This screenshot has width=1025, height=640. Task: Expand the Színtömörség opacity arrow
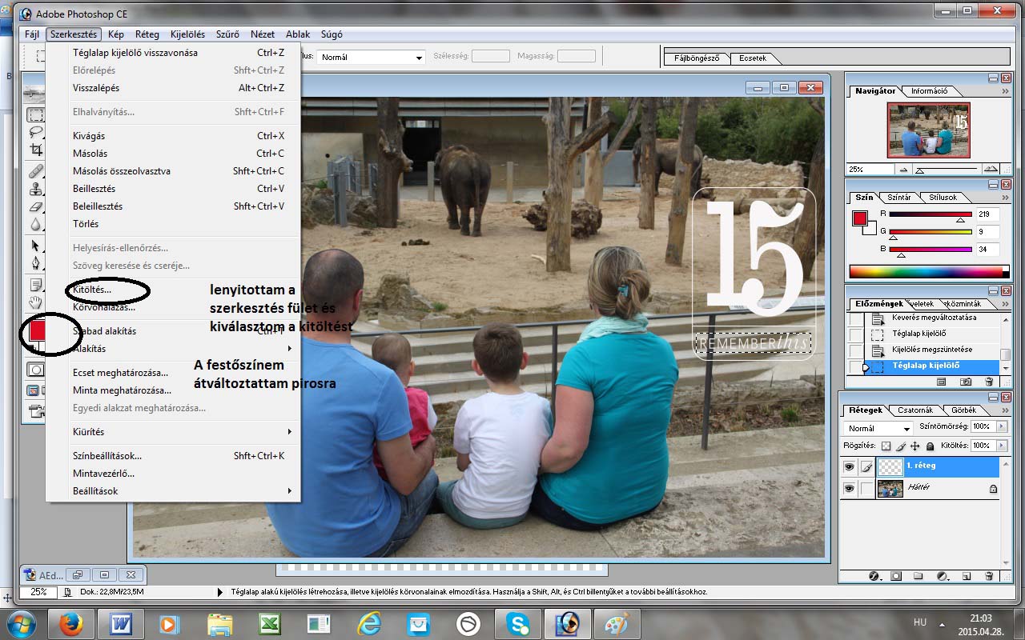[997, 427]
